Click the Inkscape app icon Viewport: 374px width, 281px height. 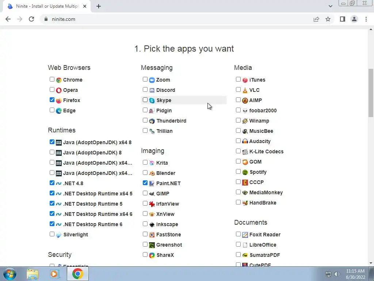tap(152, 225)
